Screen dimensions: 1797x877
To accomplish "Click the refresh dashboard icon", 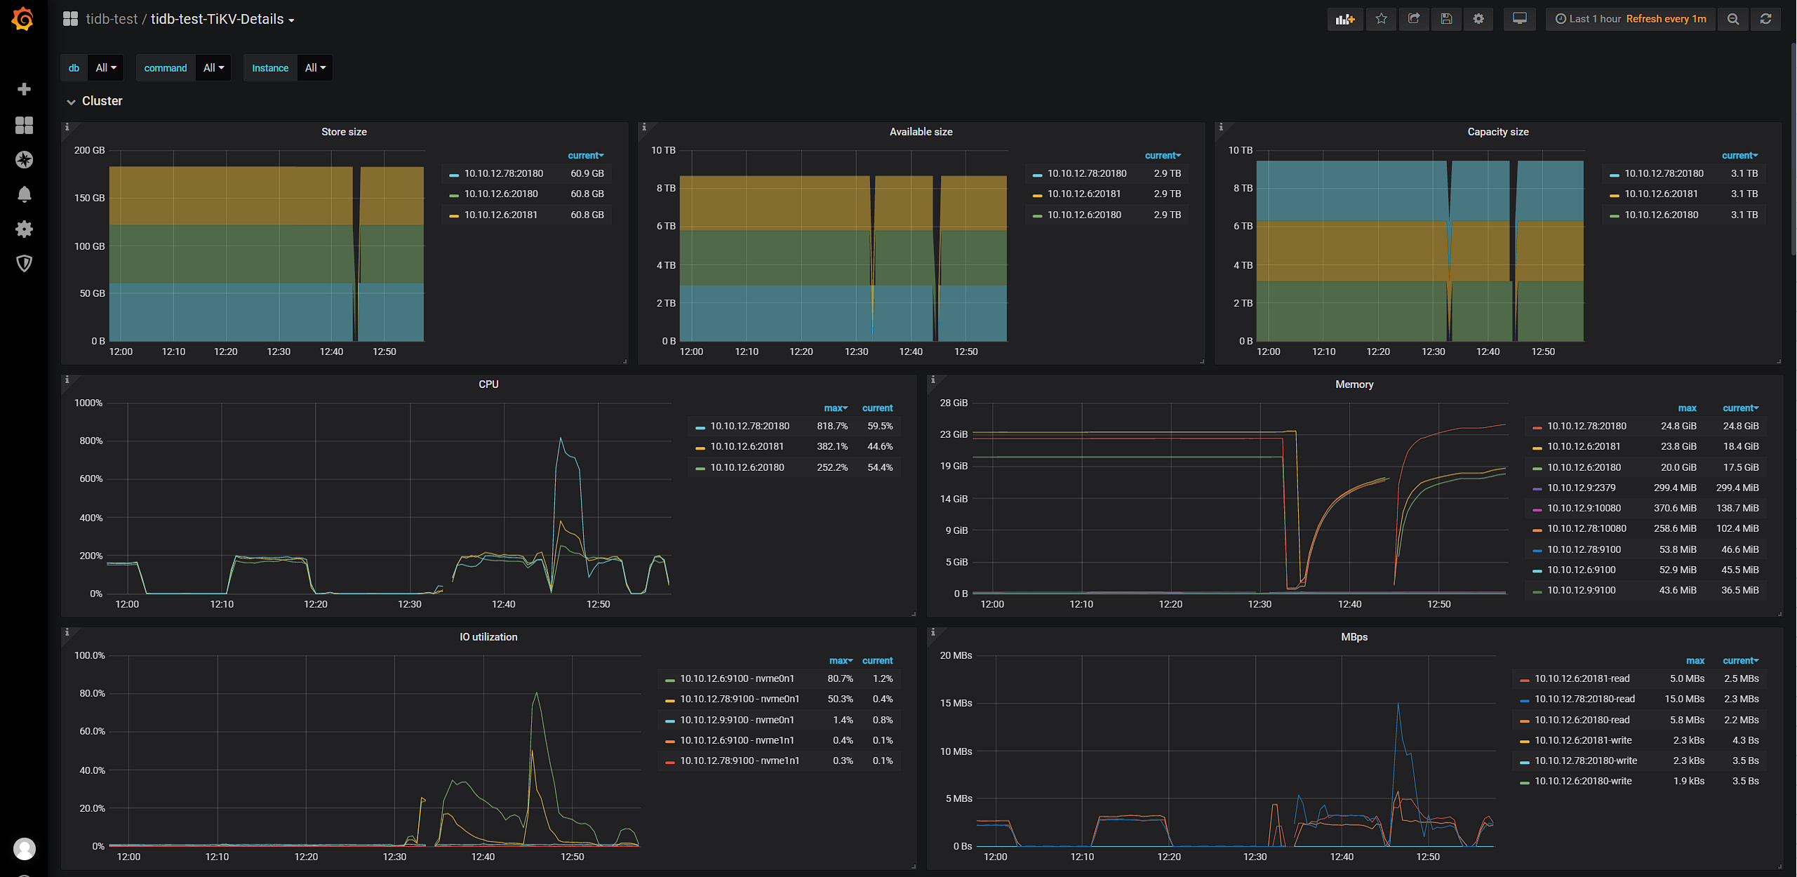I will (1765, 19).
